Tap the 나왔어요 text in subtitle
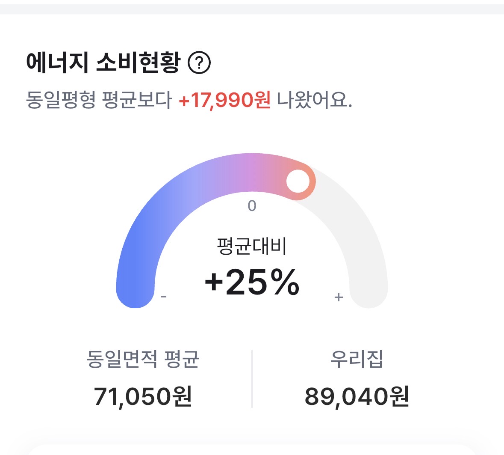This screenshot has width=504, height=455. coord(314,100)
